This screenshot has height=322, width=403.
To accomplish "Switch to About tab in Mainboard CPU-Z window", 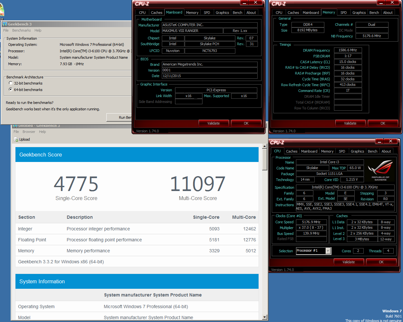I will click(251, 13).
